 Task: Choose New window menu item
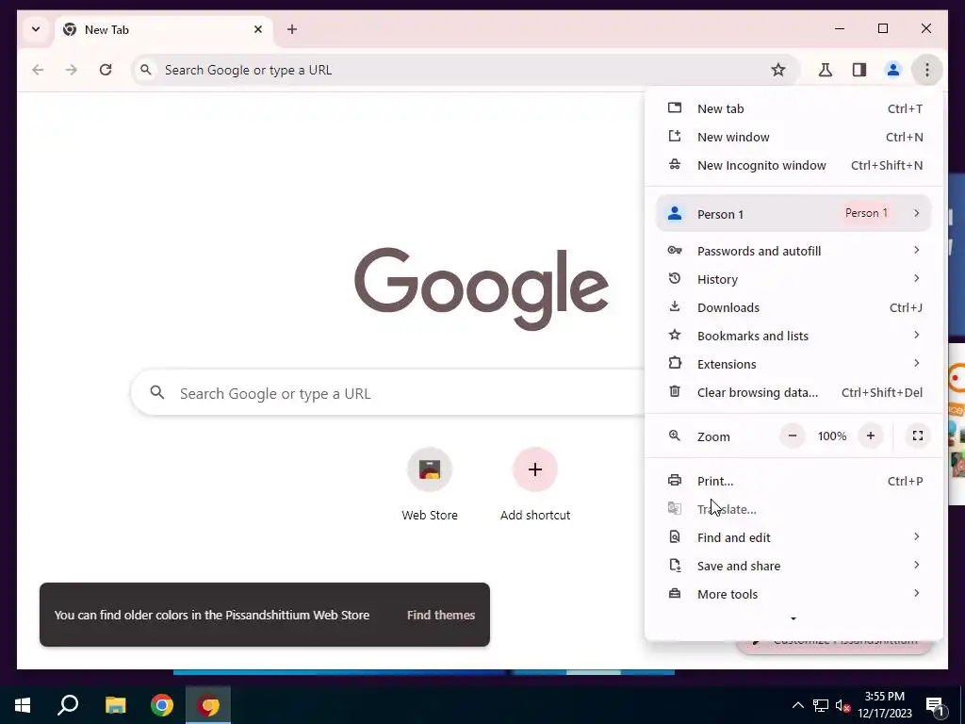pos(793,138)
